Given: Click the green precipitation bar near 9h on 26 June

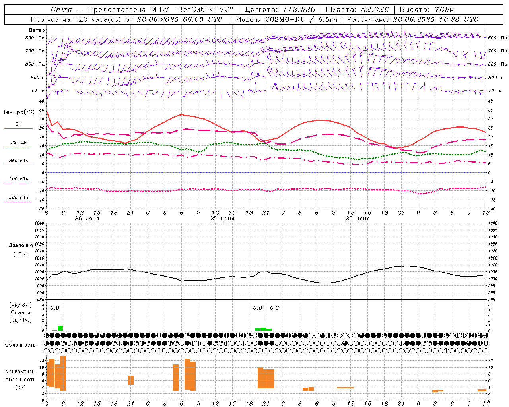Looking at the screenshot, I should pos(60,328).
